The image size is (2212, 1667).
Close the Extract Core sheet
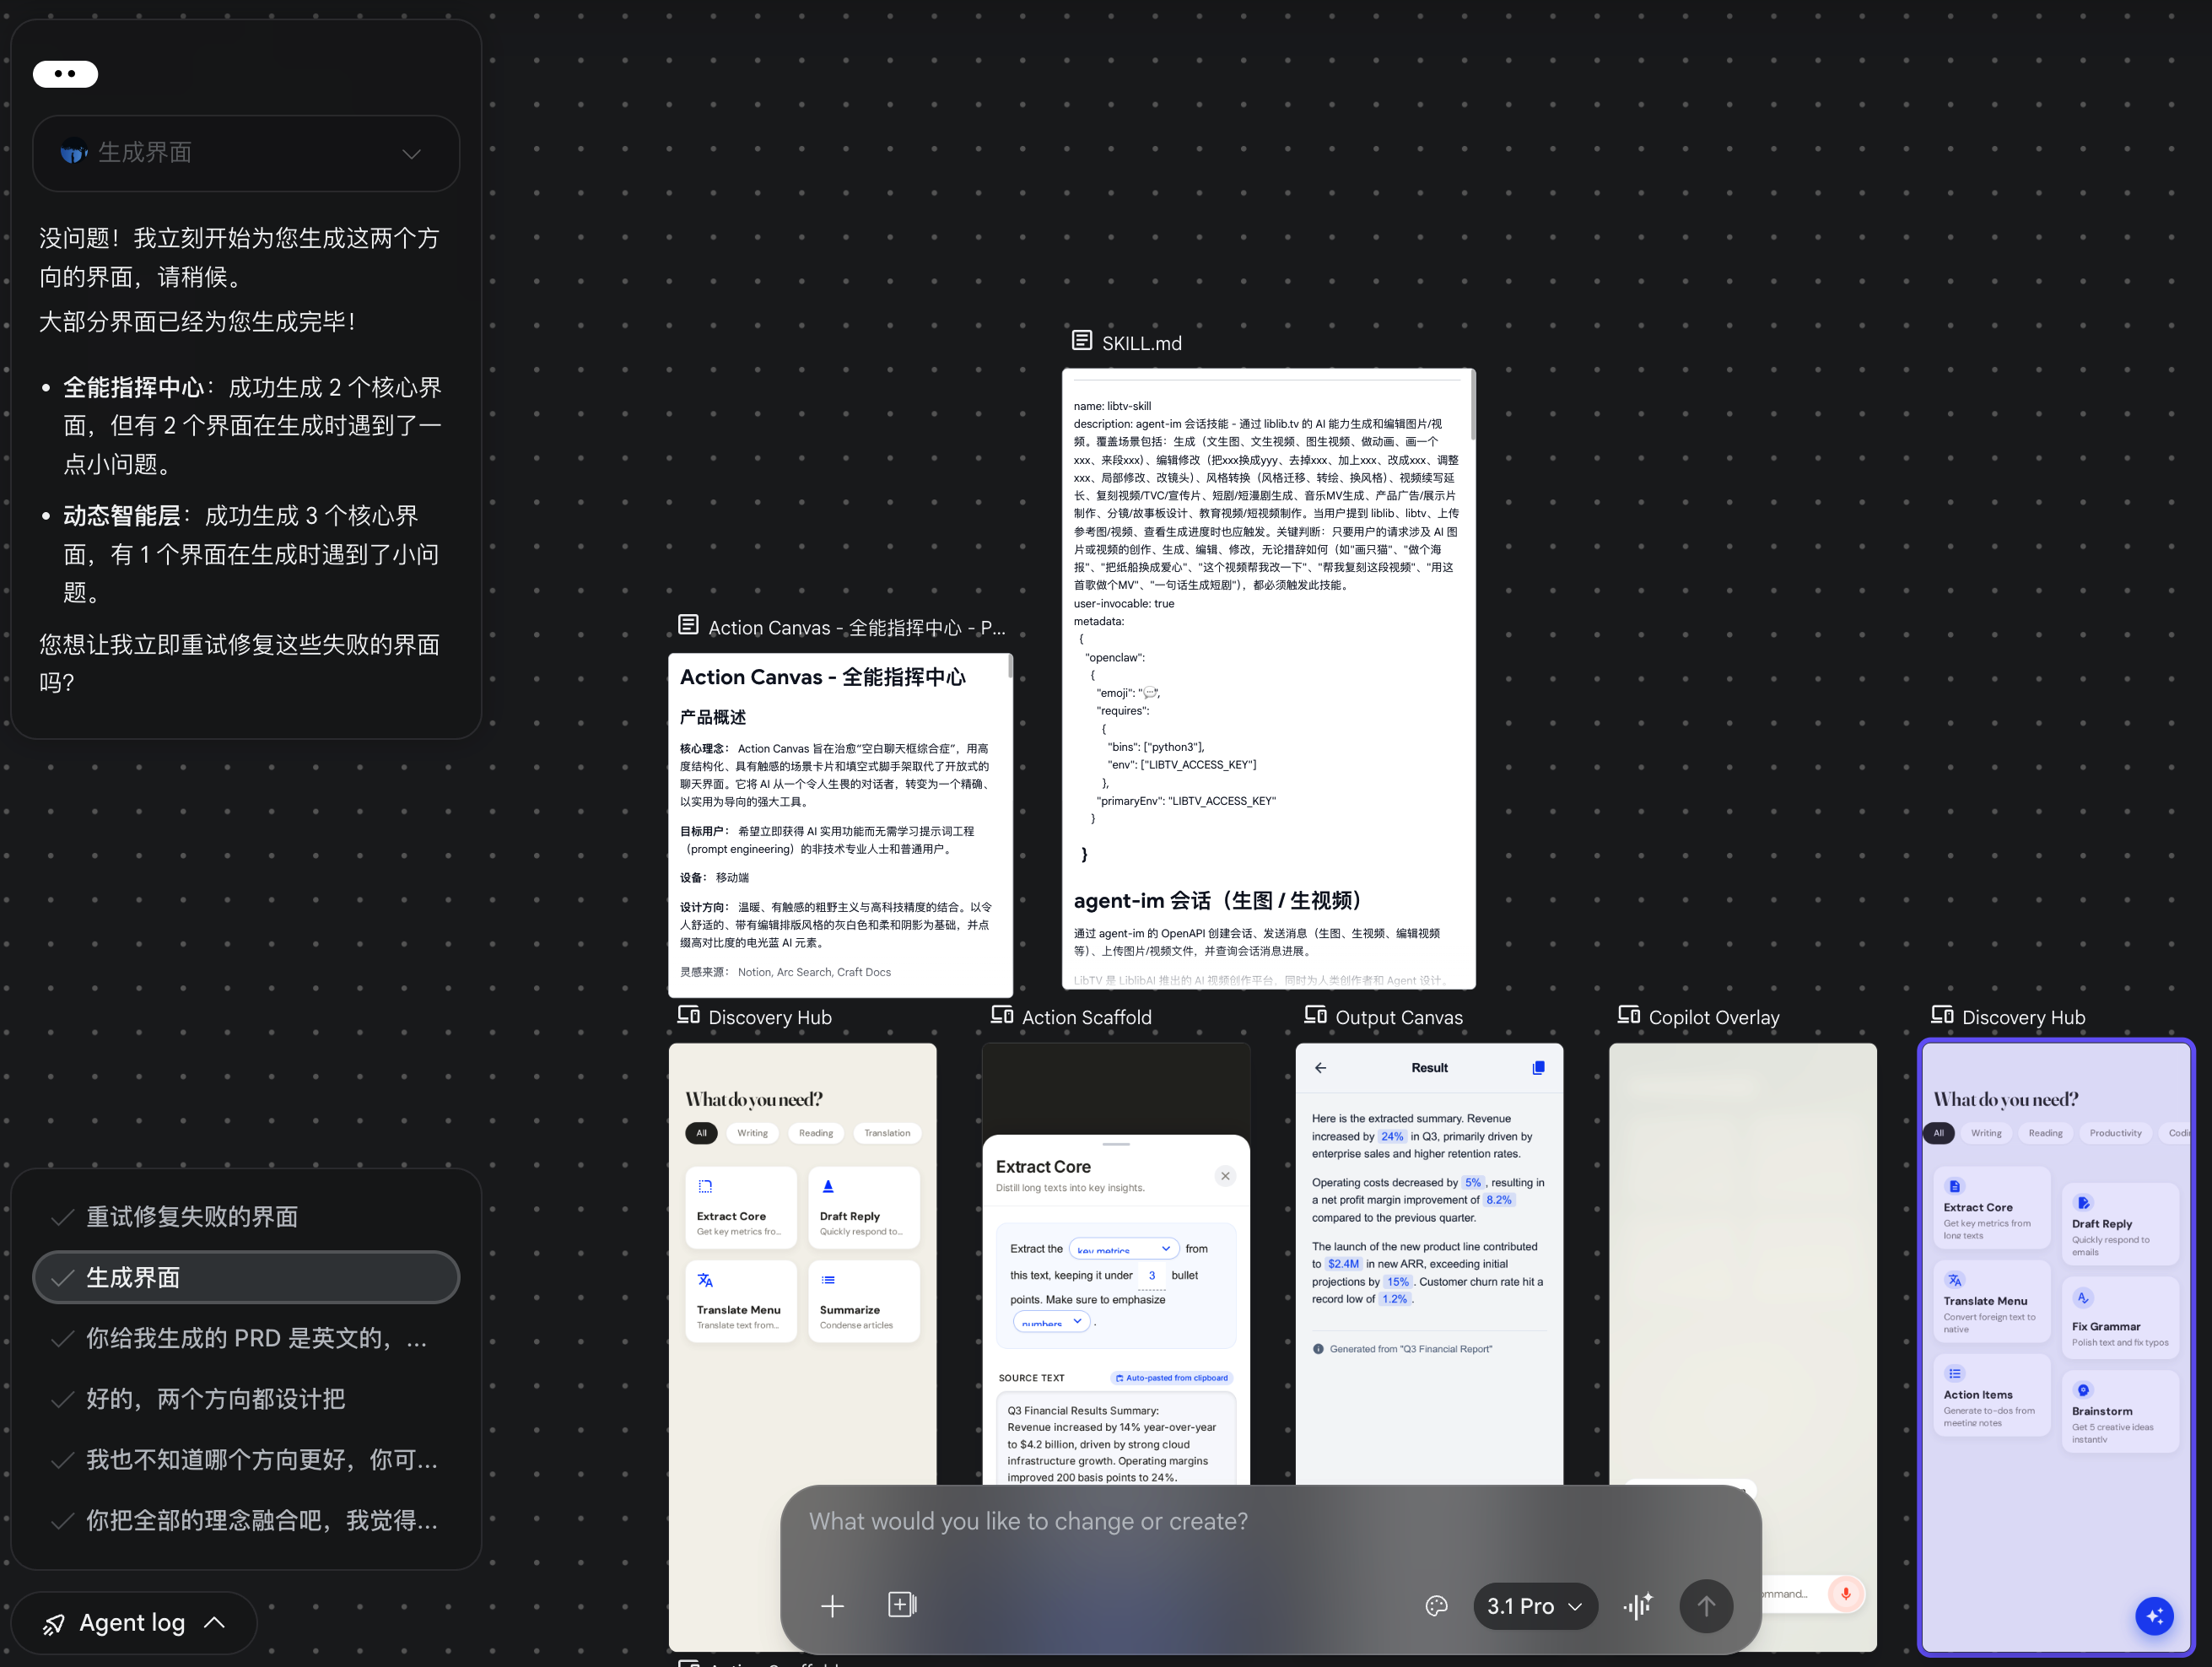click(1225, 1176)
